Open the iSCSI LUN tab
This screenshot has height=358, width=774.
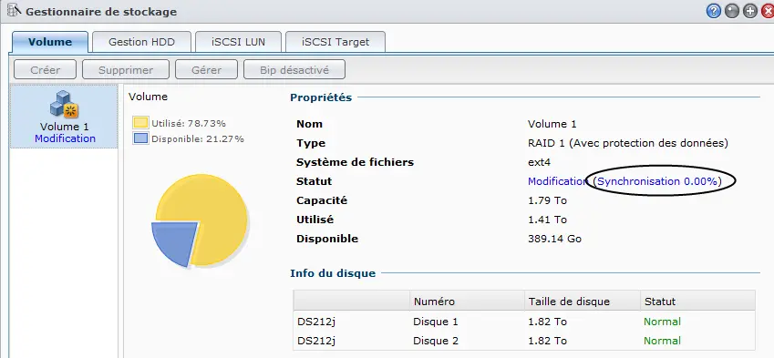[x=239, y=42]
